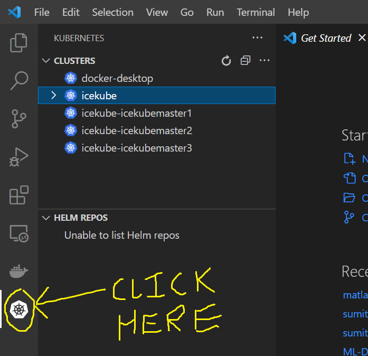Open the File menu
The image size is (368, 356).
click(42, 12)
